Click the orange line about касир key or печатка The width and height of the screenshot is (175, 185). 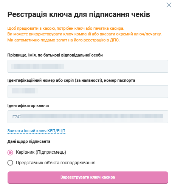pos(66,28)
